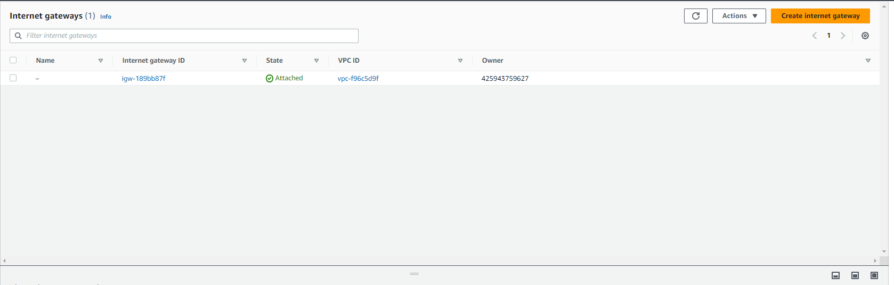Go to next page arrow
This screenshot has width=894, height=285.
click(x=842, y=36)
